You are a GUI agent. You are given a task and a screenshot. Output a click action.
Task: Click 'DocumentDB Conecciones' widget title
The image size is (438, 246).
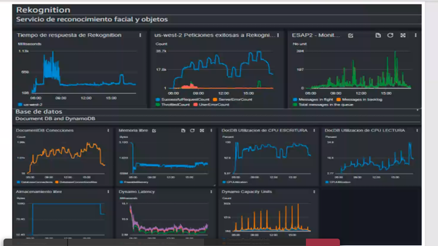[x=45, y=130]
